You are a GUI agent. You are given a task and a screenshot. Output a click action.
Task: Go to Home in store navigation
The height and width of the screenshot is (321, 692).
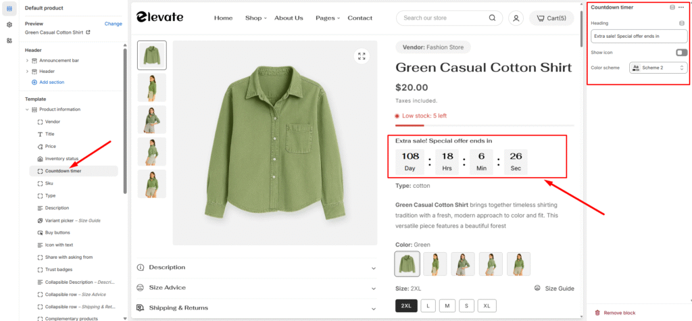[223, 18]
